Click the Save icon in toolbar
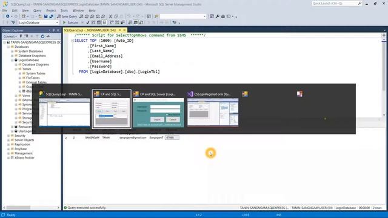This screenshot has width=388, height=218. click(x=46, y=16)
